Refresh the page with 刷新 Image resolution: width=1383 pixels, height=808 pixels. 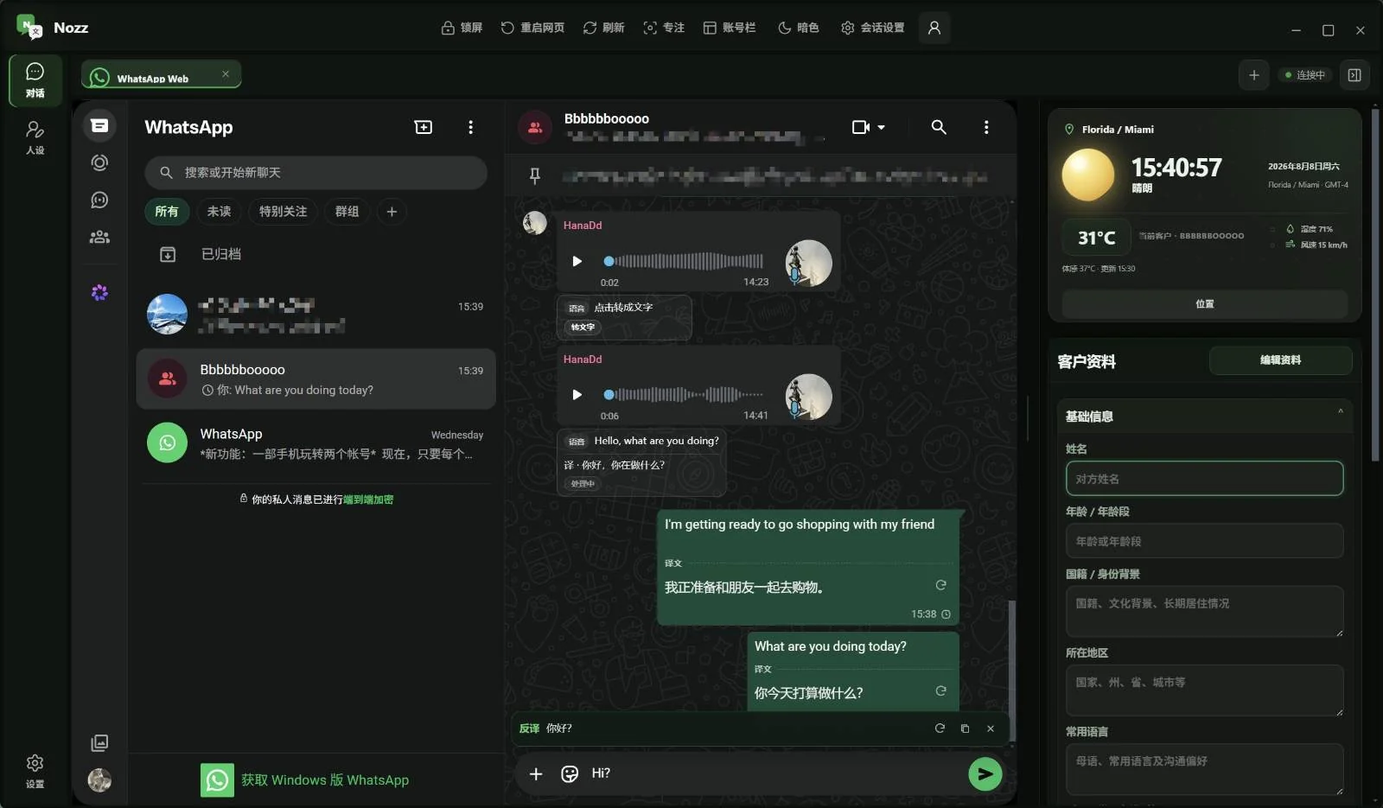[603, 28]
